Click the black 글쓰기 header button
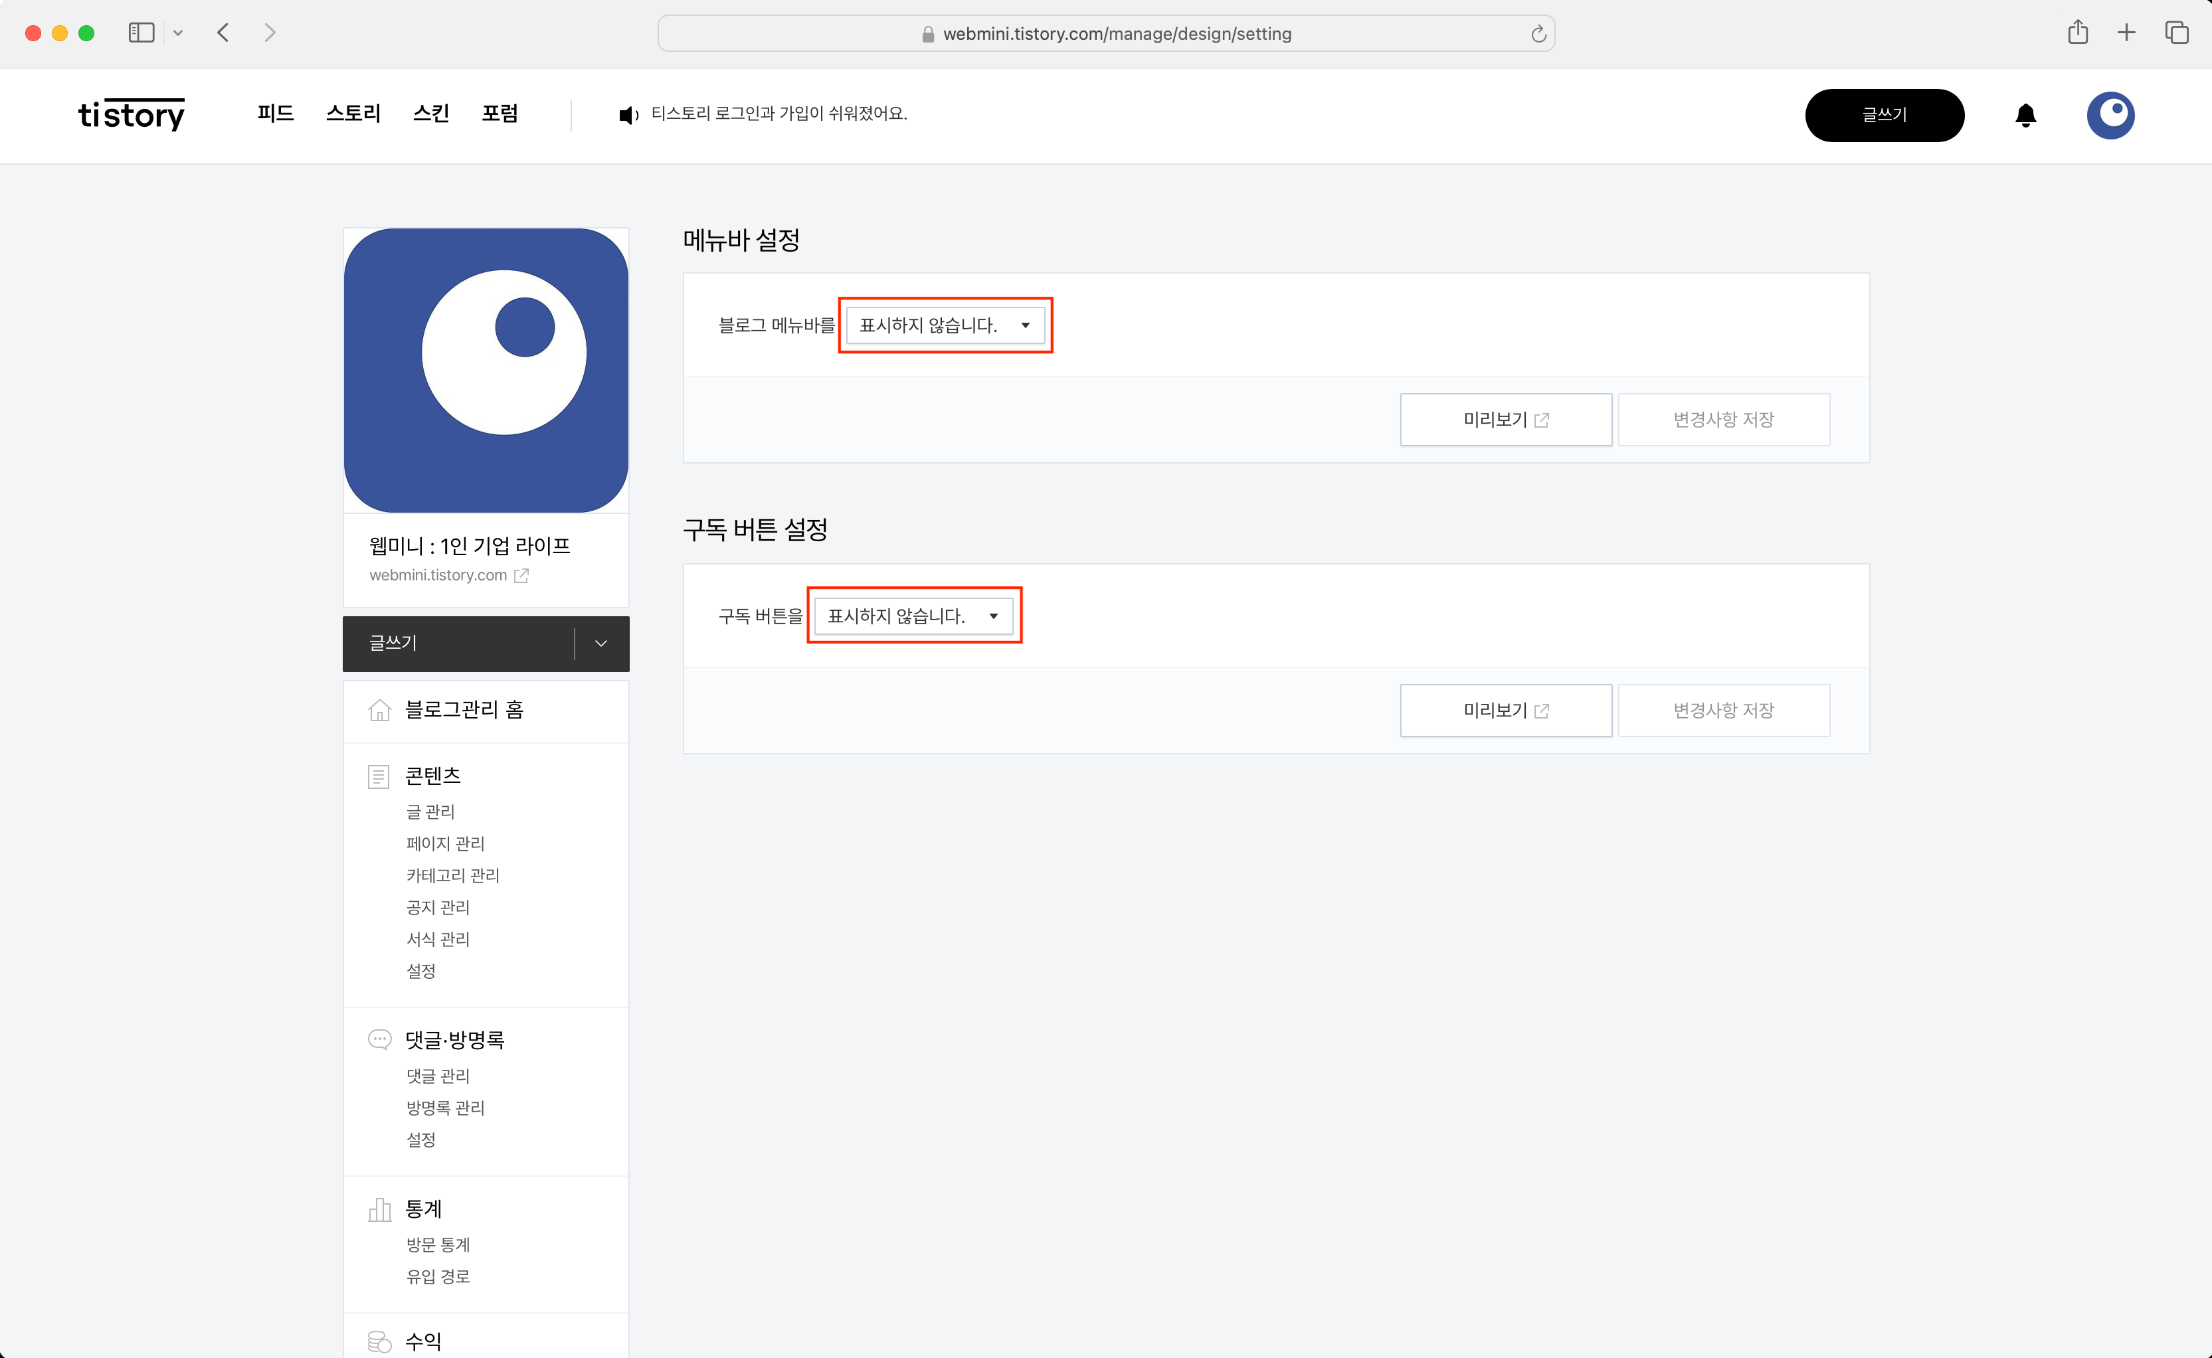The image size is (2212, 1358). (1884, 115)
